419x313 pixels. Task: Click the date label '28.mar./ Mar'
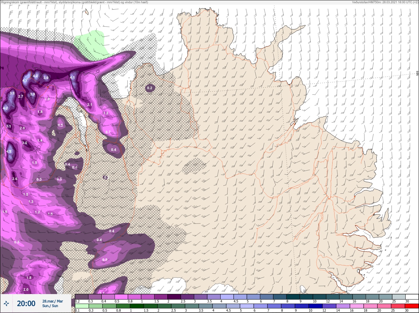(x=53, y=301)
